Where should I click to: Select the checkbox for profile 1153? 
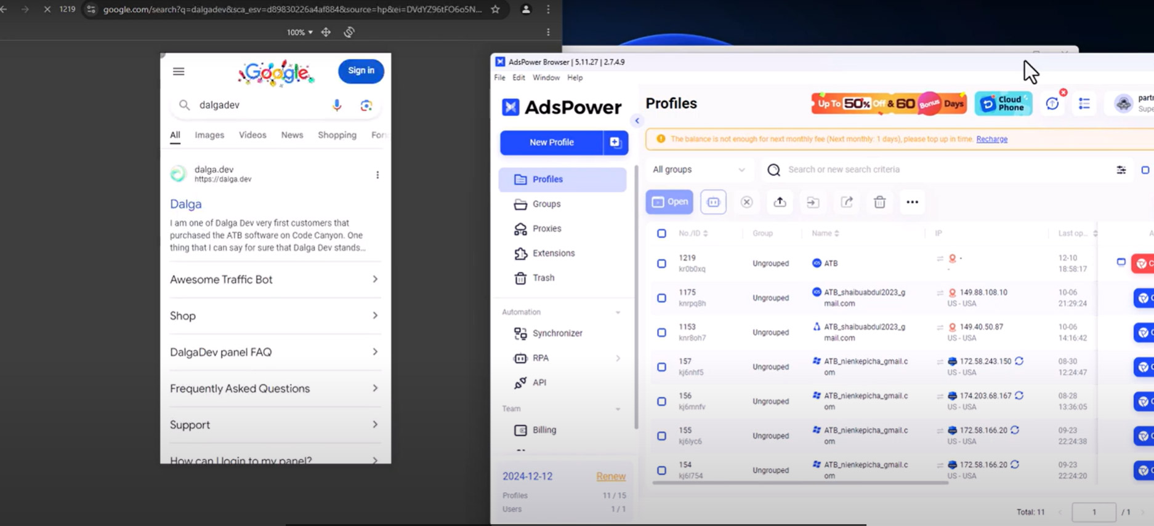click(661, 332)
